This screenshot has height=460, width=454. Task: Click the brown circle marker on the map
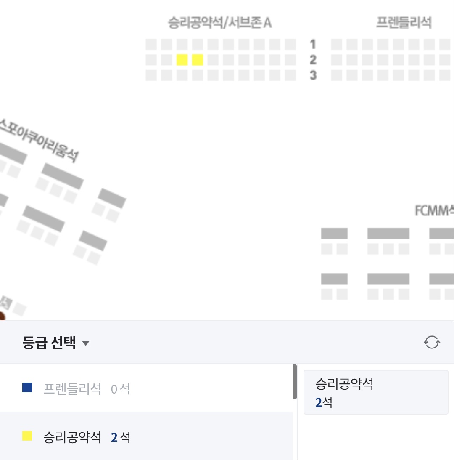coord(1,317)
